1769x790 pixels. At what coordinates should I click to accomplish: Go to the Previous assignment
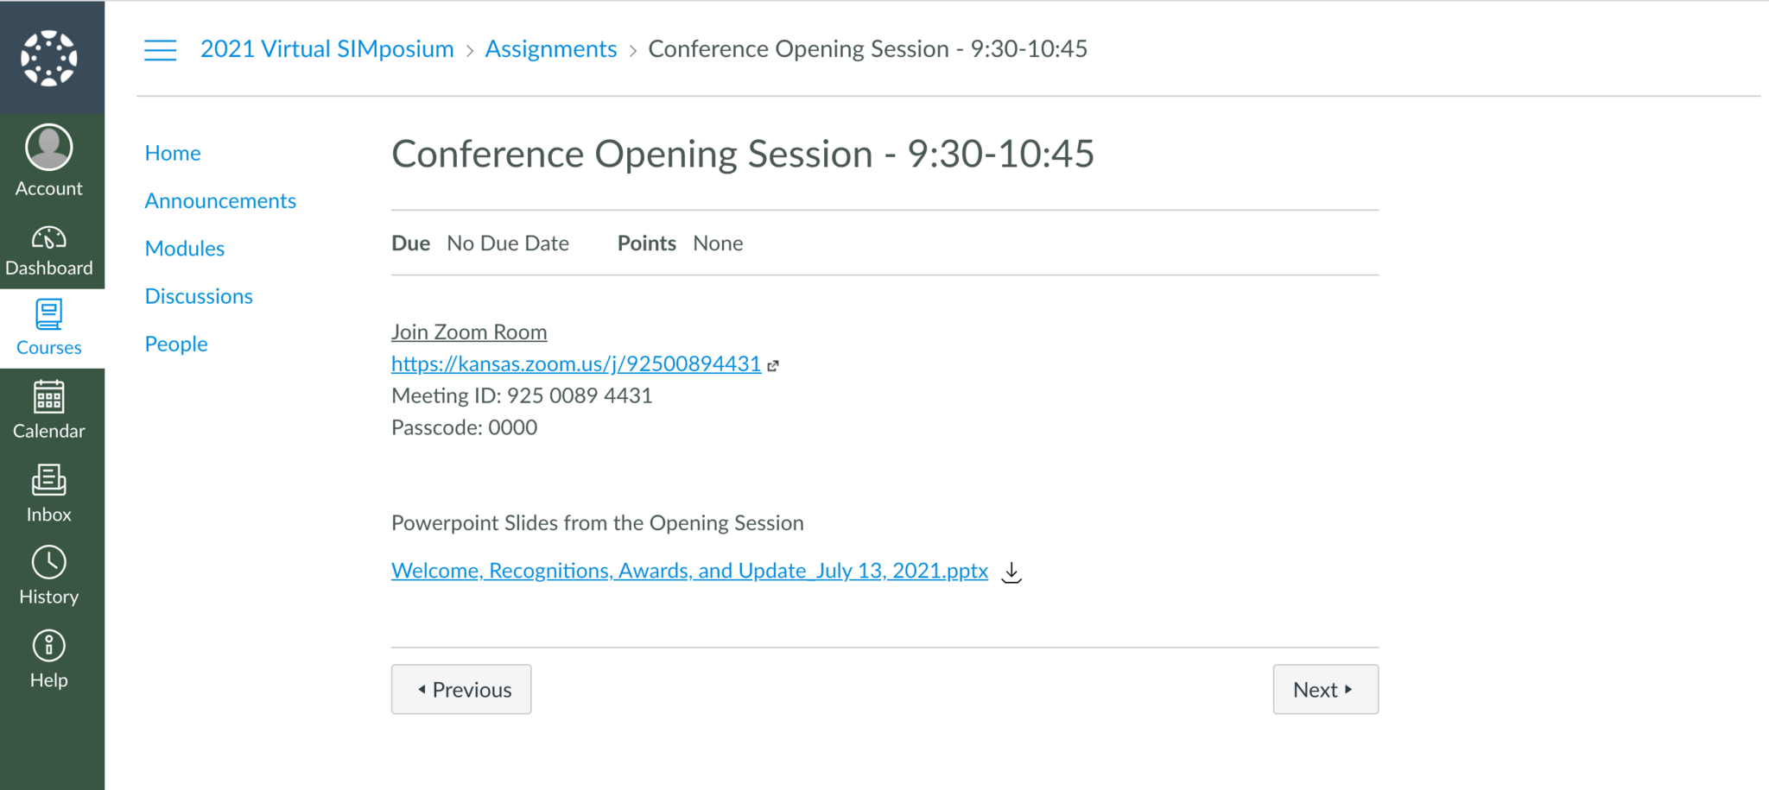461,690
